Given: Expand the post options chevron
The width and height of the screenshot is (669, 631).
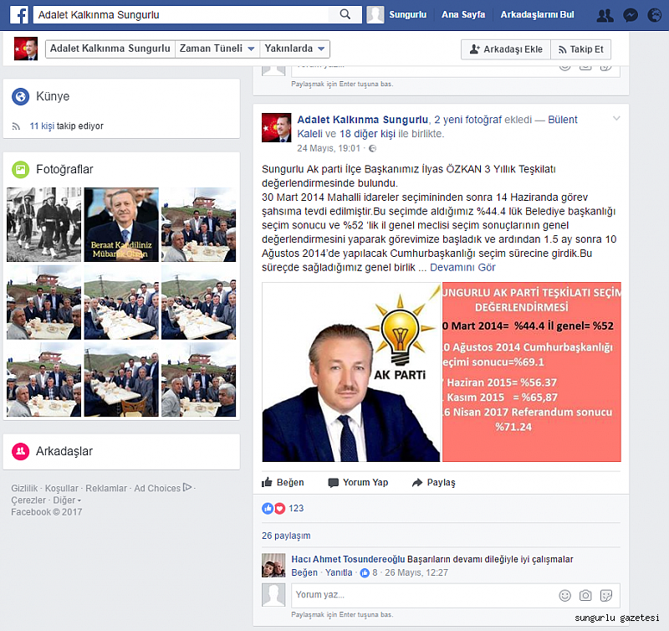Looking at the screenshot, I should coord(616,118).
